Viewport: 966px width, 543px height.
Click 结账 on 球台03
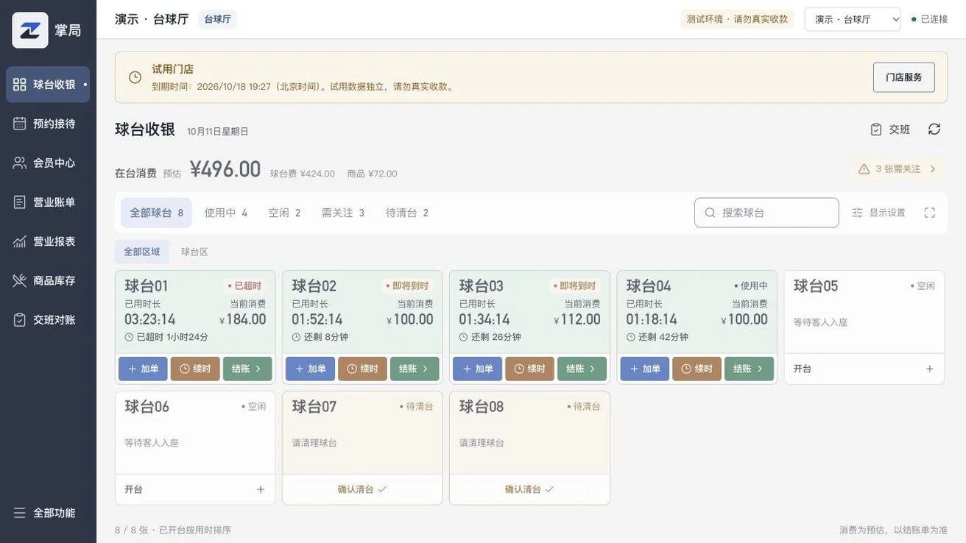(x=582, y=369)
